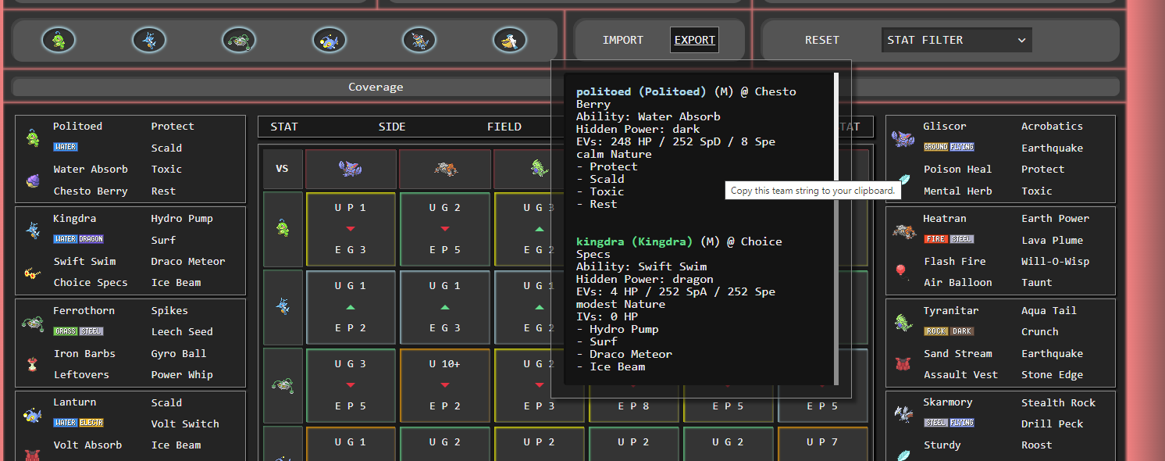This screenshot has width=1165, height=461.
Task: Click Lanturn sprite in left team panel
Action: (x=32, y=415)
